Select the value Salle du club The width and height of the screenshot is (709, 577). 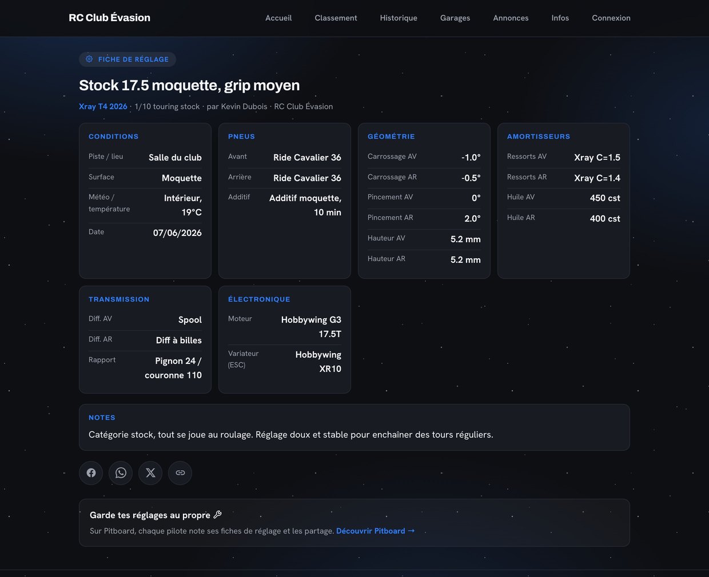point(175,158)
